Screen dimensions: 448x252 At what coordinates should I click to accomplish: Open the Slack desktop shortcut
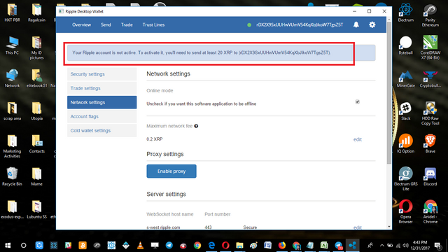point(406,111)
